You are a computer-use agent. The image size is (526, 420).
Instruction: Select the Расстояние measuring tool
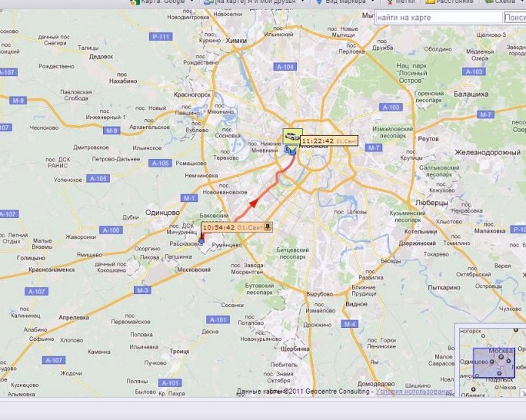click(450, 2)
